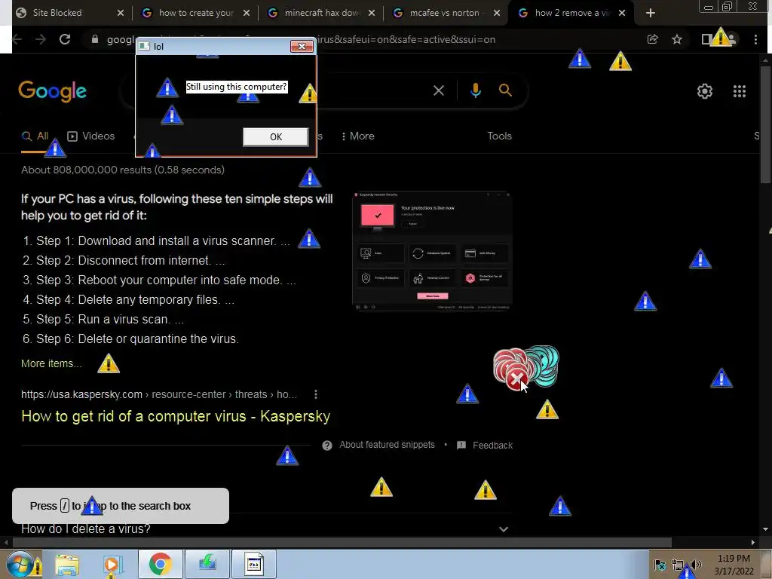
Task: Click the scroll right arrow of horizontal scrollbar
Action: pos(753,542)
